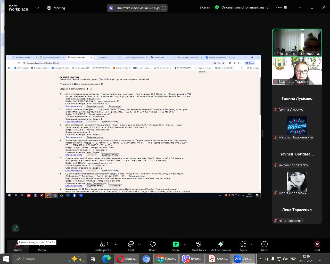Viewport: 330px width, 264px height.
Task: Click the annotation pencil icon
Action: (x=15, y=228)
